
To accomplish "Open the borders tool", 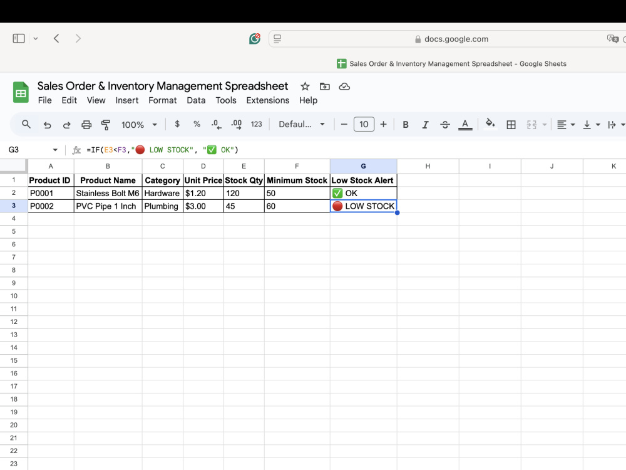I will [x=511, y=125].
